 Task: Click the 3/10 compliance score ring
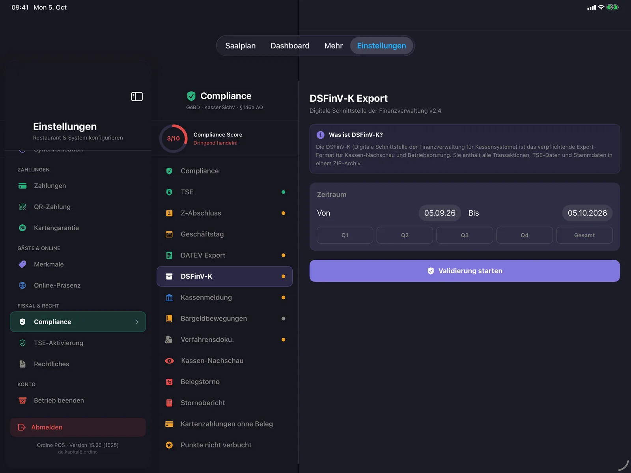[x=173, y=138]
